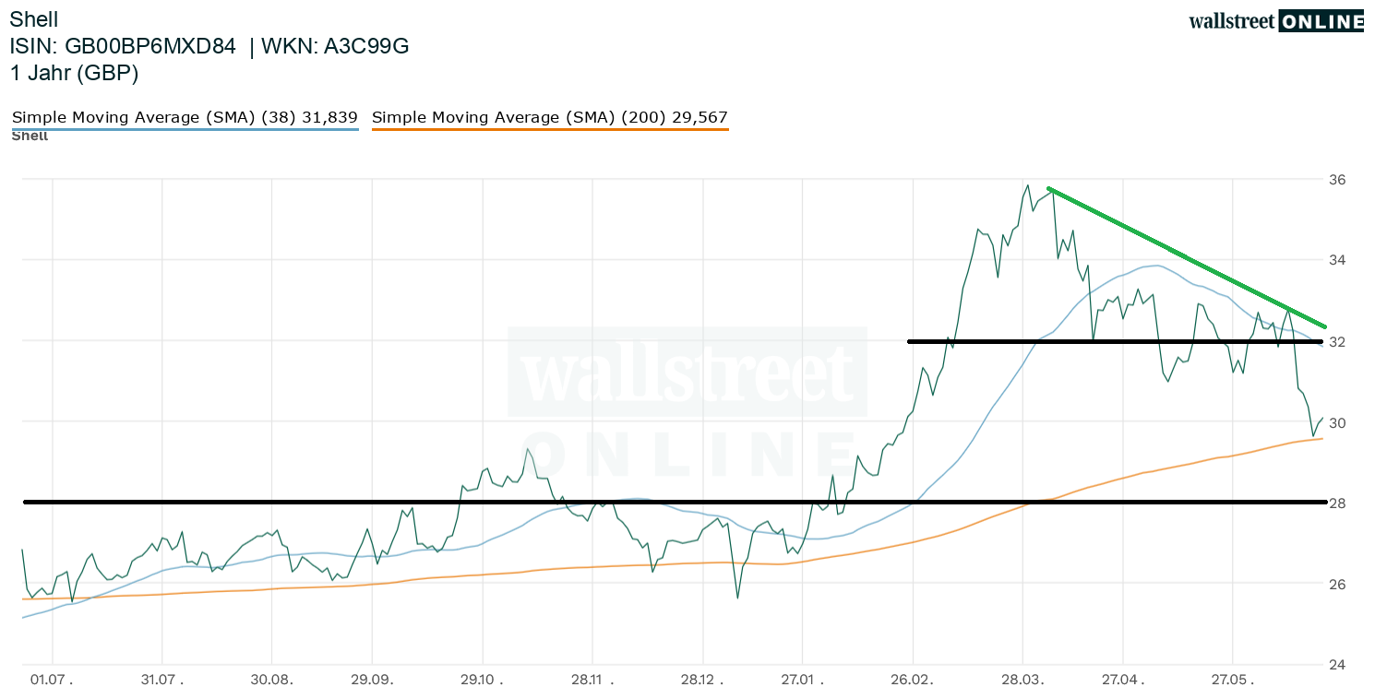1375x687 pixels.
Task: Click the 27.05. date on the x-axis
Action: 1233,680
